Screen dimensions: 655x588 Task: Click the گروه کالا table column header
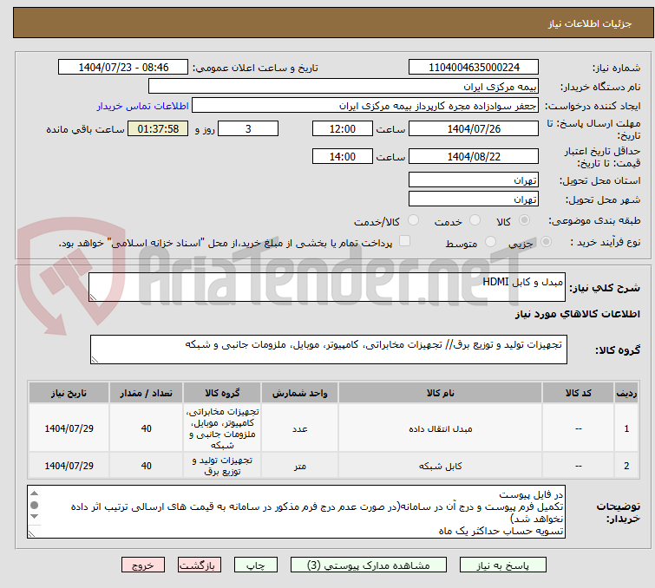point(222,393)
